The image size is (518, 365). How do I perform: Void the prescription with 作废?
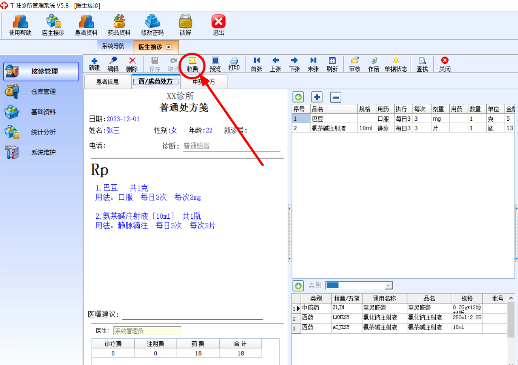pos(374,64)
